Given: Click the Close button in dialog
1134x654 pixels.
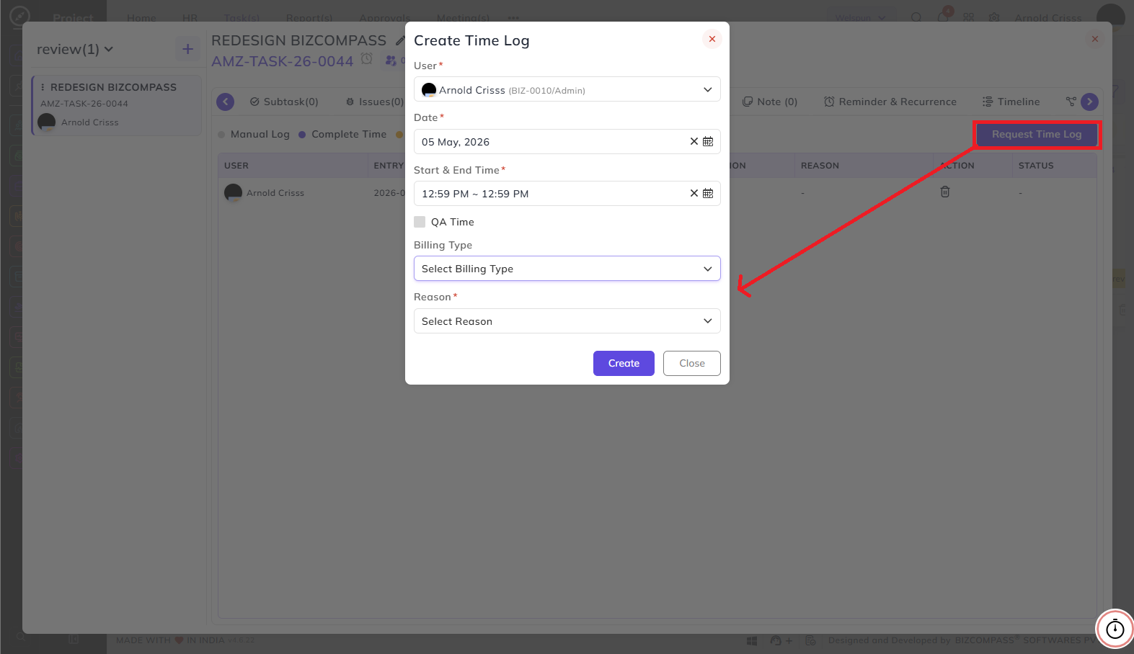Looking at the screenshot, I should [691, 364].
